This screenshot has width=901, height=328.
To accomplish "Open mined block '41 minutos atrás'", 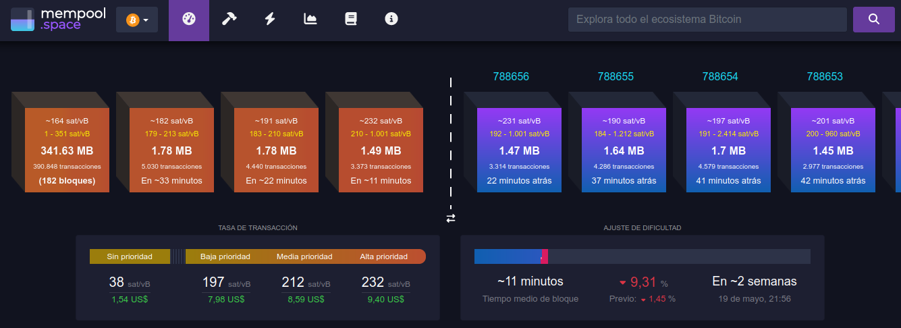I will 728,150.
